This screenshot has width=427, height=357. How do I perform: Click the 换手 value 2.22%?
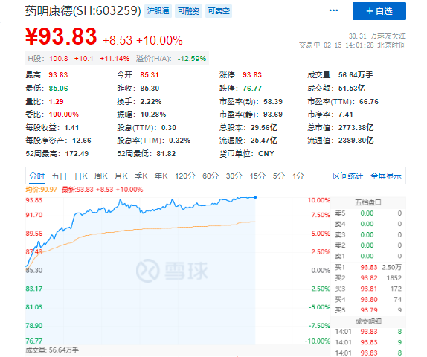point(151,102)
